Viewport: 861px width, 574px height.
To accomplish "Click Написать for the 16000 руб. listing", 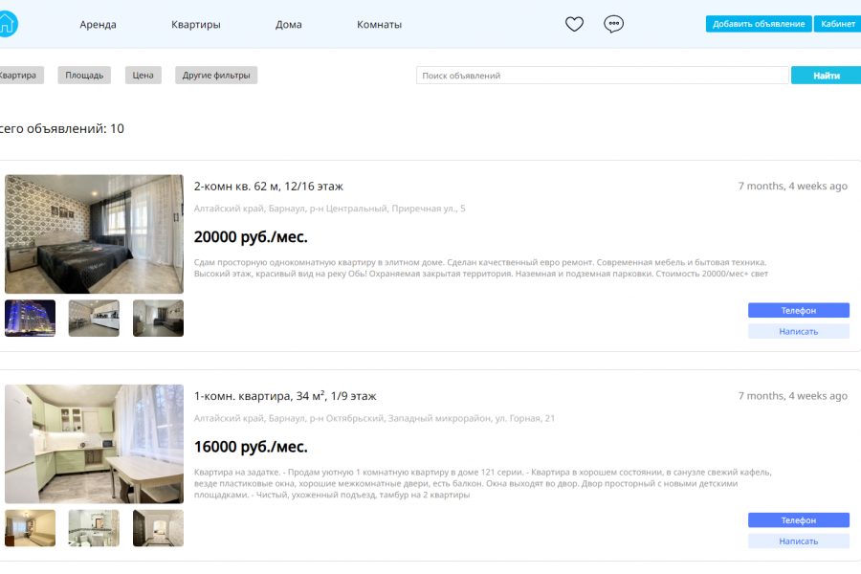I will (x=799, y=541).
